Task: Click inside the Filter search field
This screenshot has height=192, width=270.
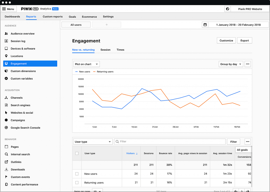Action: (x=169, y=141)
